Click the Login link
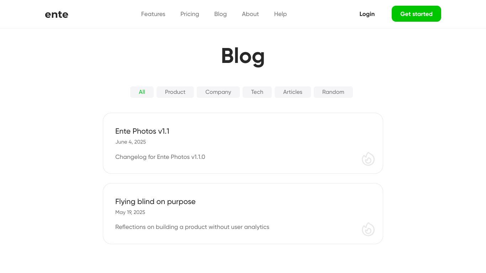Viewport: 486px width, 273px height. [367, 14]
